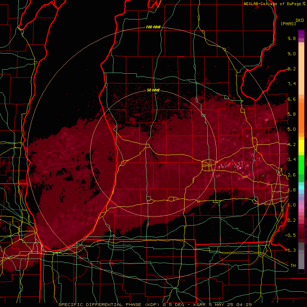307x307 pixels.
Task: Click the -0.5 scale value
Action: tap(290, 235)
